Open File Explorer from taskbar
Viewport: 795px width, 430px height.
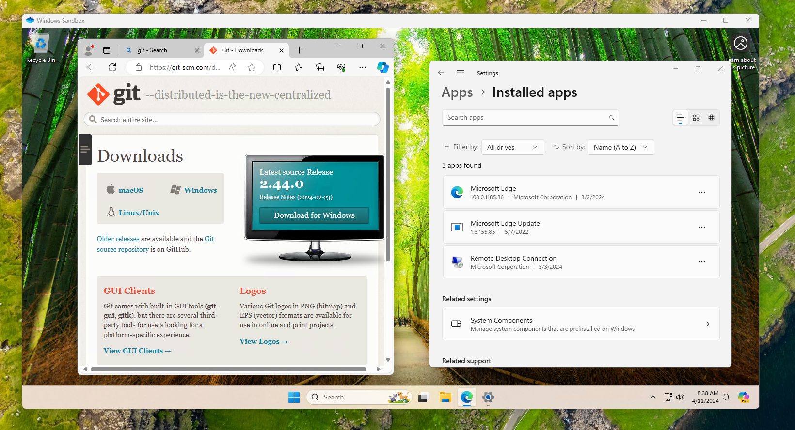pyautogui.click(x=445, y=397)
